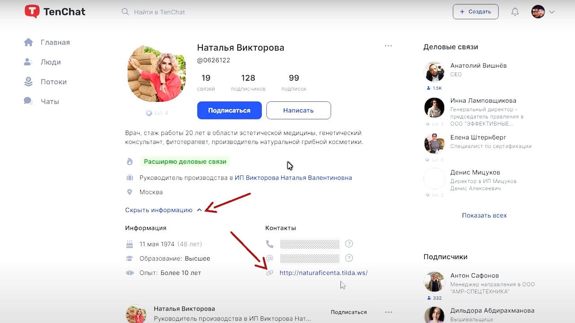Image resolution: width=575 pixels, height=323 pixels.
Task: Click the 99 подписок counter
Action: (294, 83)
